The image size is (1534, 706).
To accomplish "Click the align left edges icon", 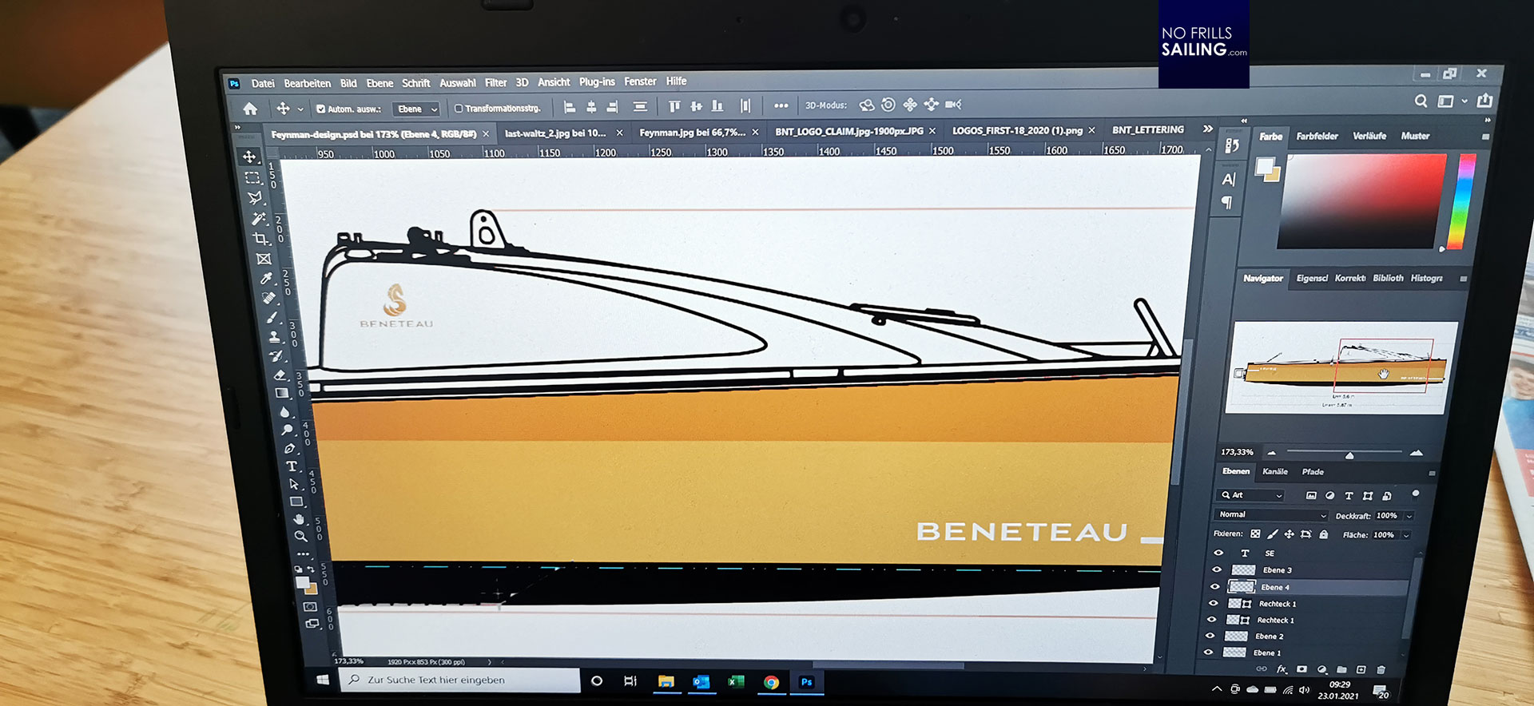I will click(x=570, y=107).
